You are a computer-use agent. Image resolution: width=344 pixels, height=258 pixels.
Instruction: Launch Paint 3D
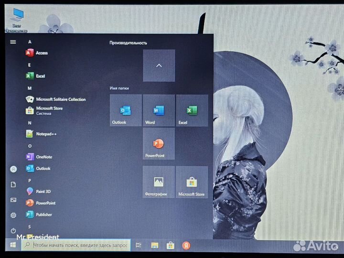click(x=38, y=192)
